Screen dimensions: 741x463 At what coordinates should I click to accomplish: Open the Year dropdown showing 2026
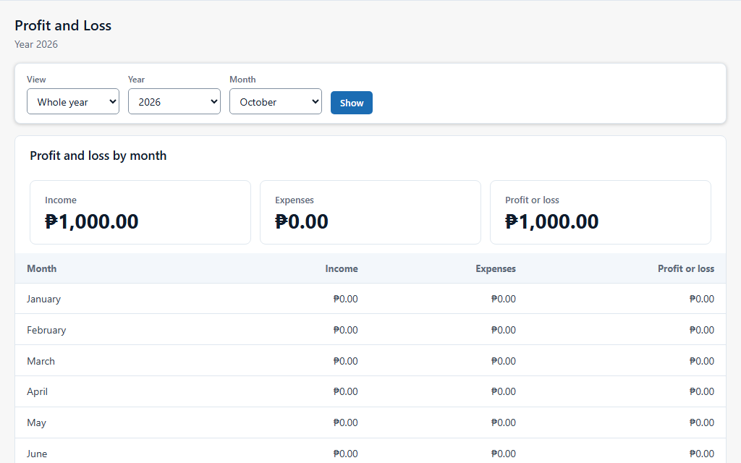tap(174, 101)
